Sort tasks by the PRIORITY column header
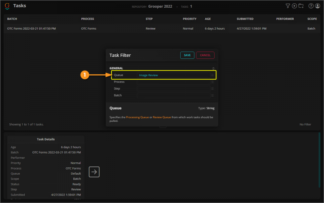The image size is (324, 203). pos(190,19)
